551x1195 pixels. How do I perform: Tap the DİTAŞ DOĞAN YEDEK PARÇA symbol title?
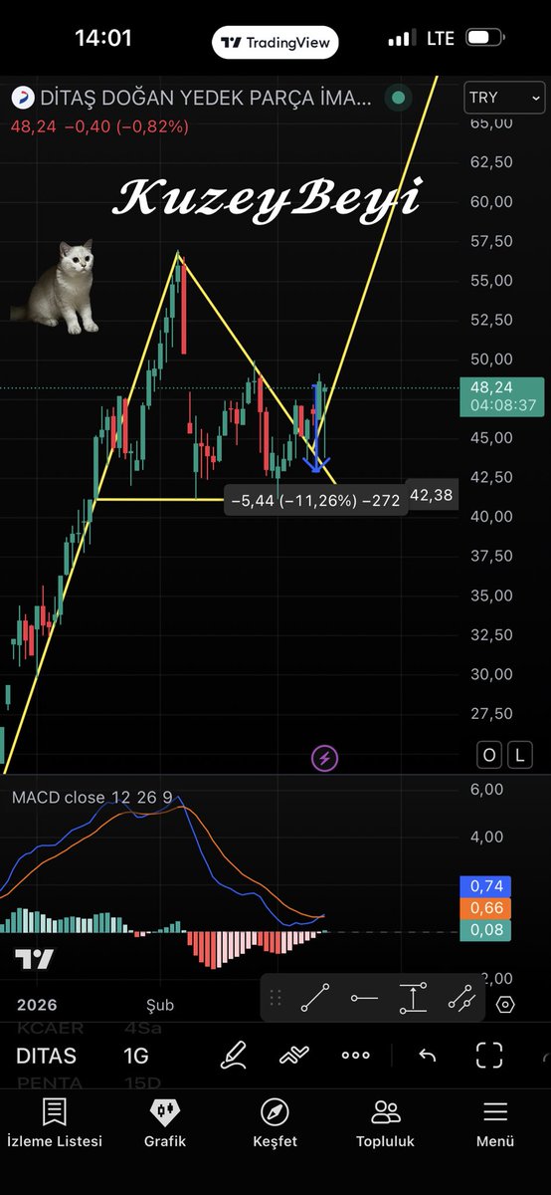pyautogui.click(x=205, y=99)
